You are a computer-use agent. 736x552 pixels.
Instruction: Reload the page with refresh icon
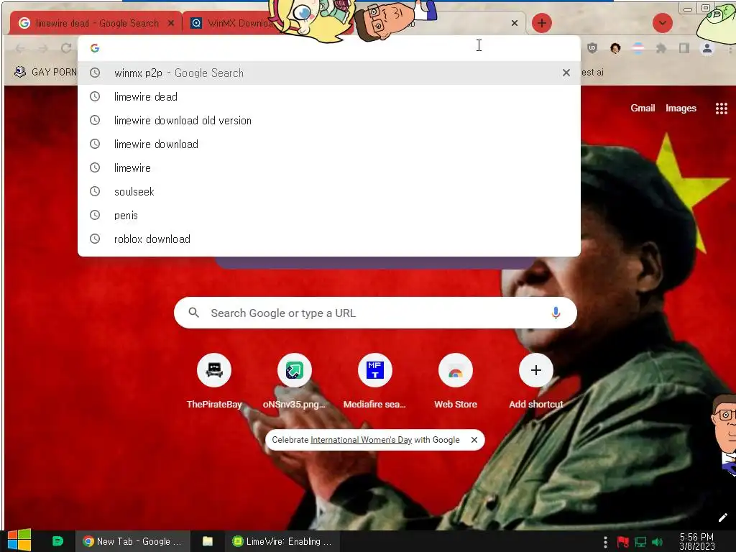point(66,48)
